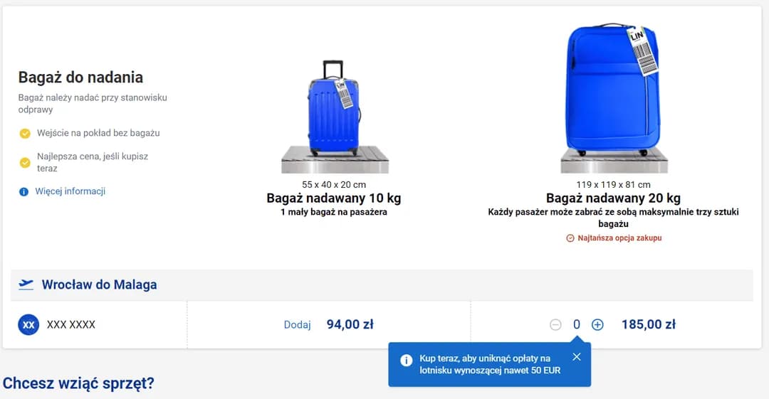
Task: Click the small 10 kg suitcase image
Action: [334, 109]
